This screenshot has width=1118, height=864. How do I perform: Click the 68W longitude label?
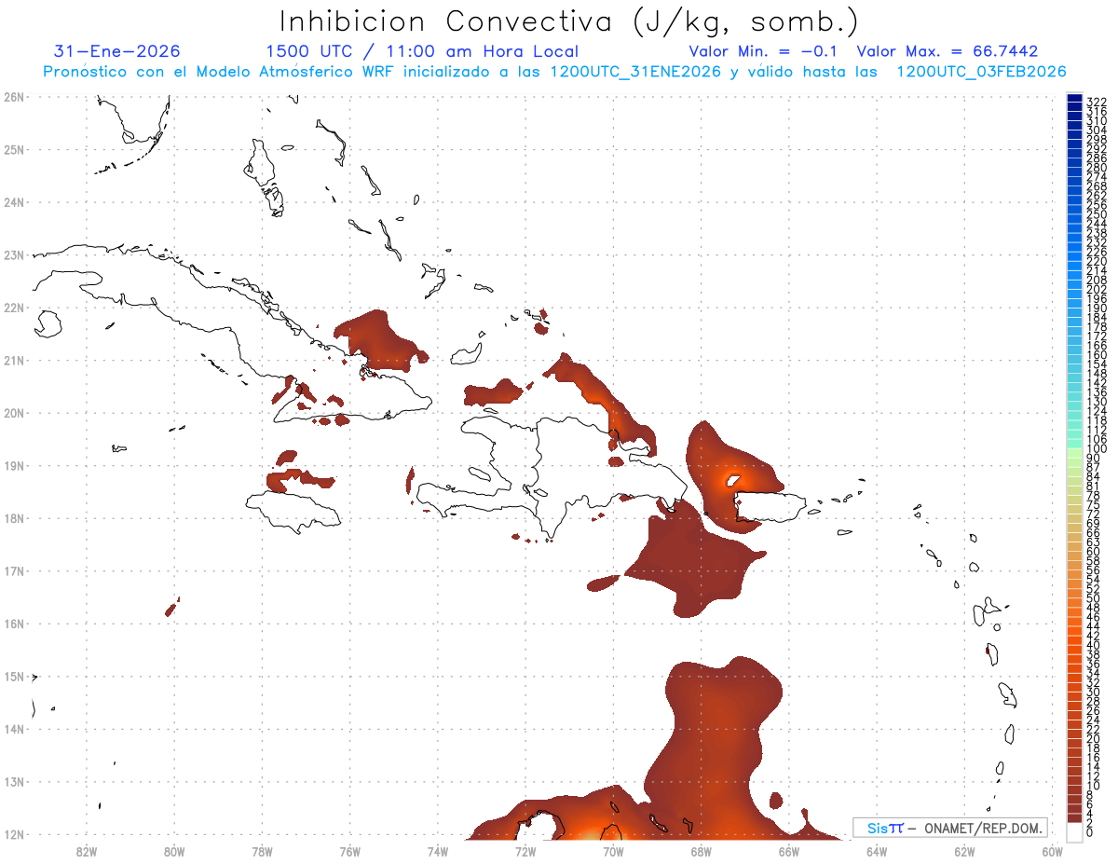[702, 851]
